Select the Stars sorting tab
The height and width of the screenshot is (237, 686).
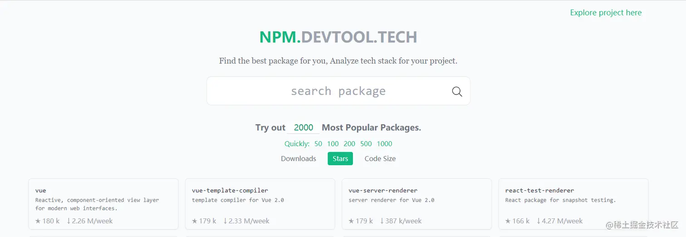coord(340,158)
